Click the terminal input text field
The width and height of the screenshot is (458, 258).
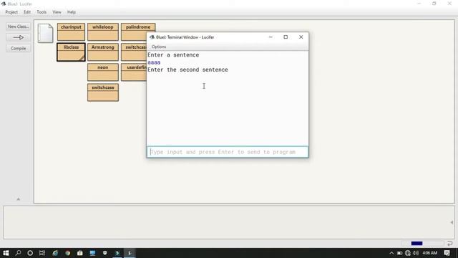coord(228,152)
